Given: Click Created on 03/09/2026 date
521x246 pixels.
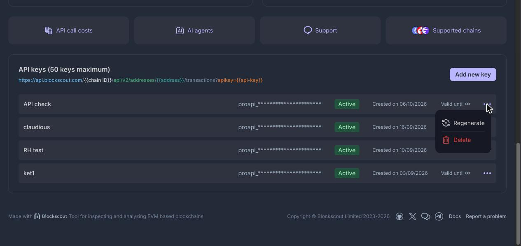Looking at the screenshot, I should pos(400,173).
